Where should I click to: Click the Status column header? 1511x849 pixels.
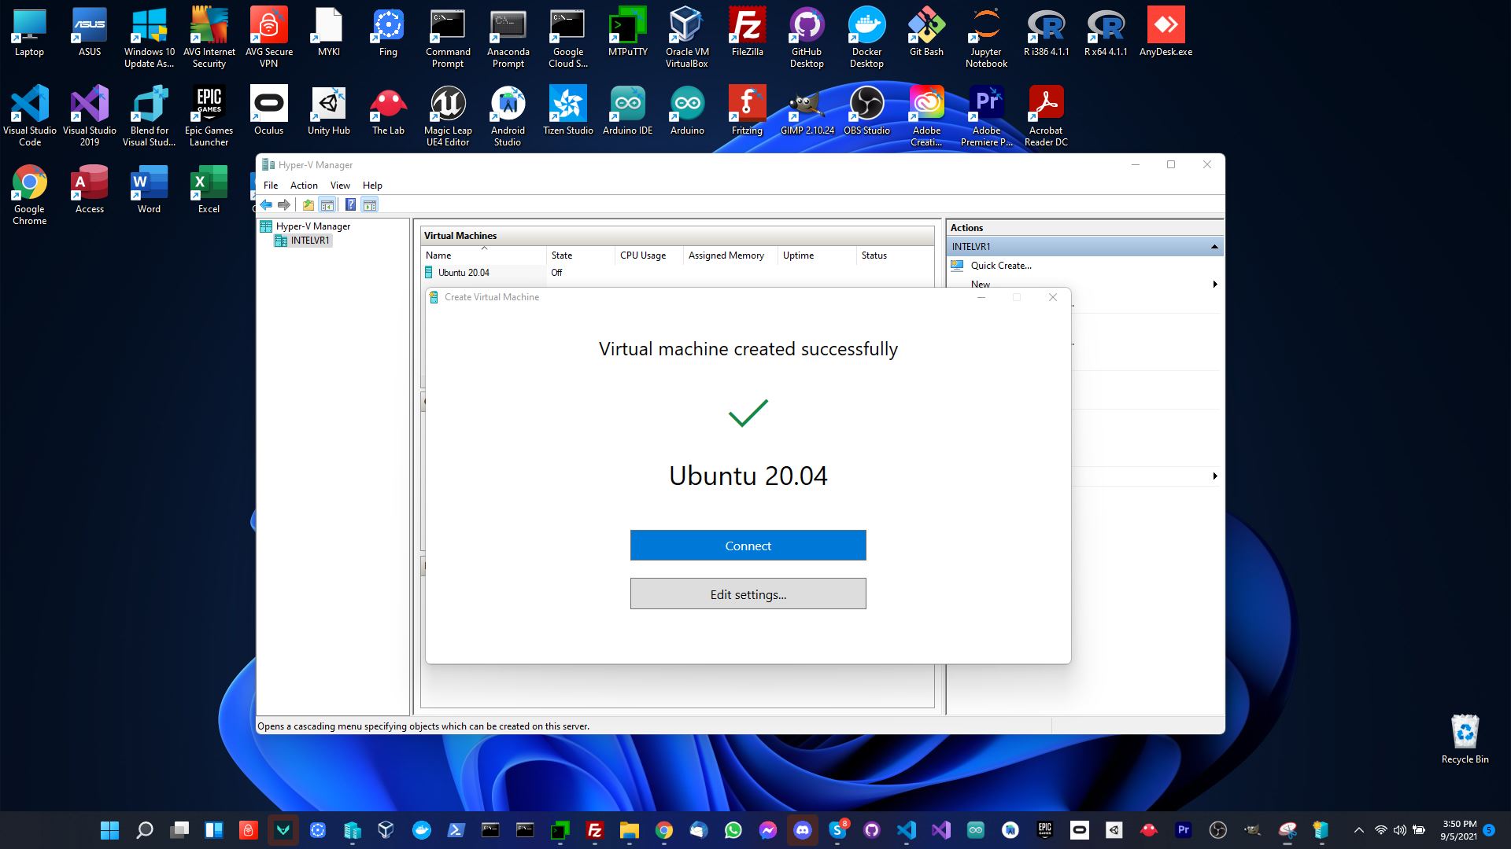895,255
